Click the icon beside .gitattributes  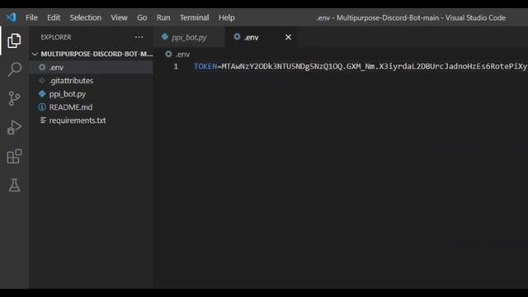tap(42, 81)
